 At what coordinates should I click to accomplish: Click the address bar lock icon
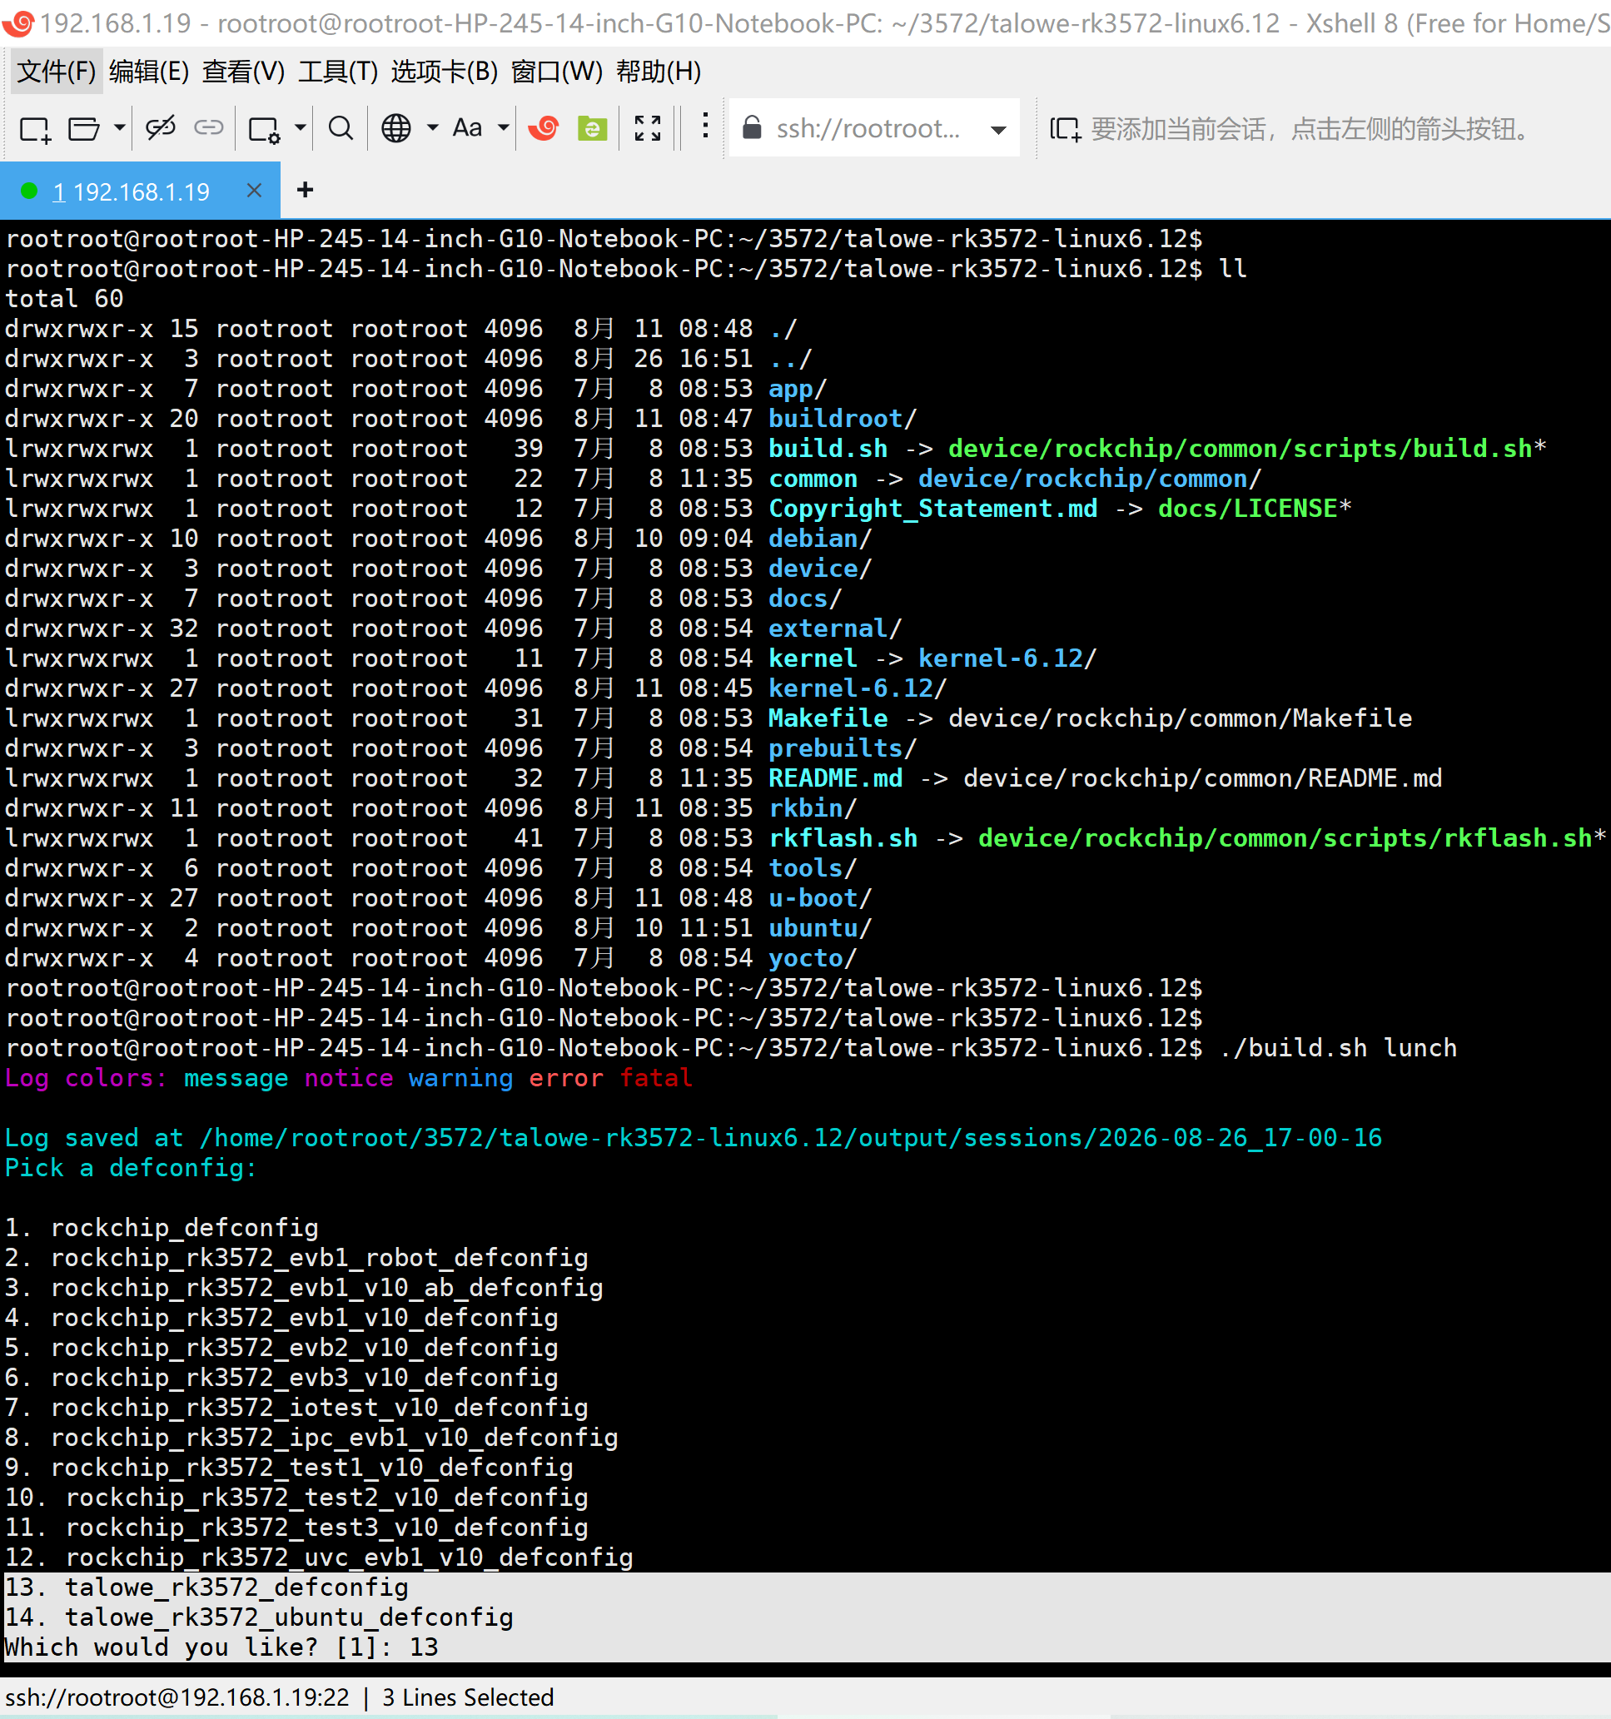point(753,128)
